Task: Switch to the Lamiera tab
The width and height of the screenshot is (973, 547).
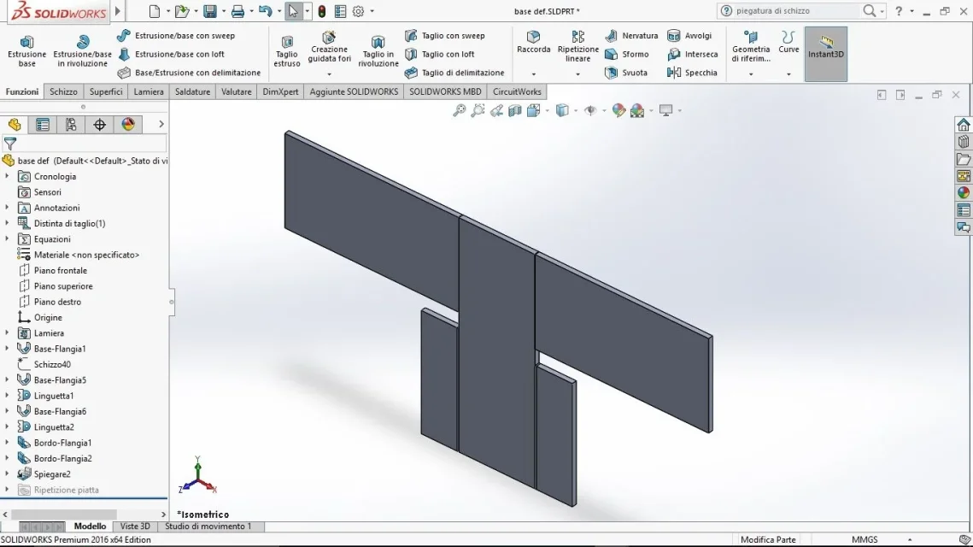Action: tap(149, 91)
